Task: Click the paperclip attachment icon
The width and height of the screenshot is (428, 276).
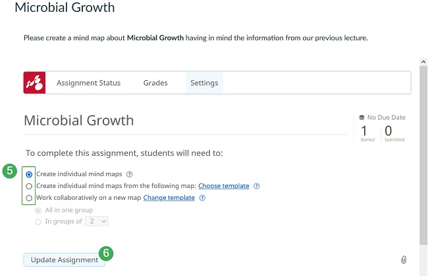Action: [404, 260]
